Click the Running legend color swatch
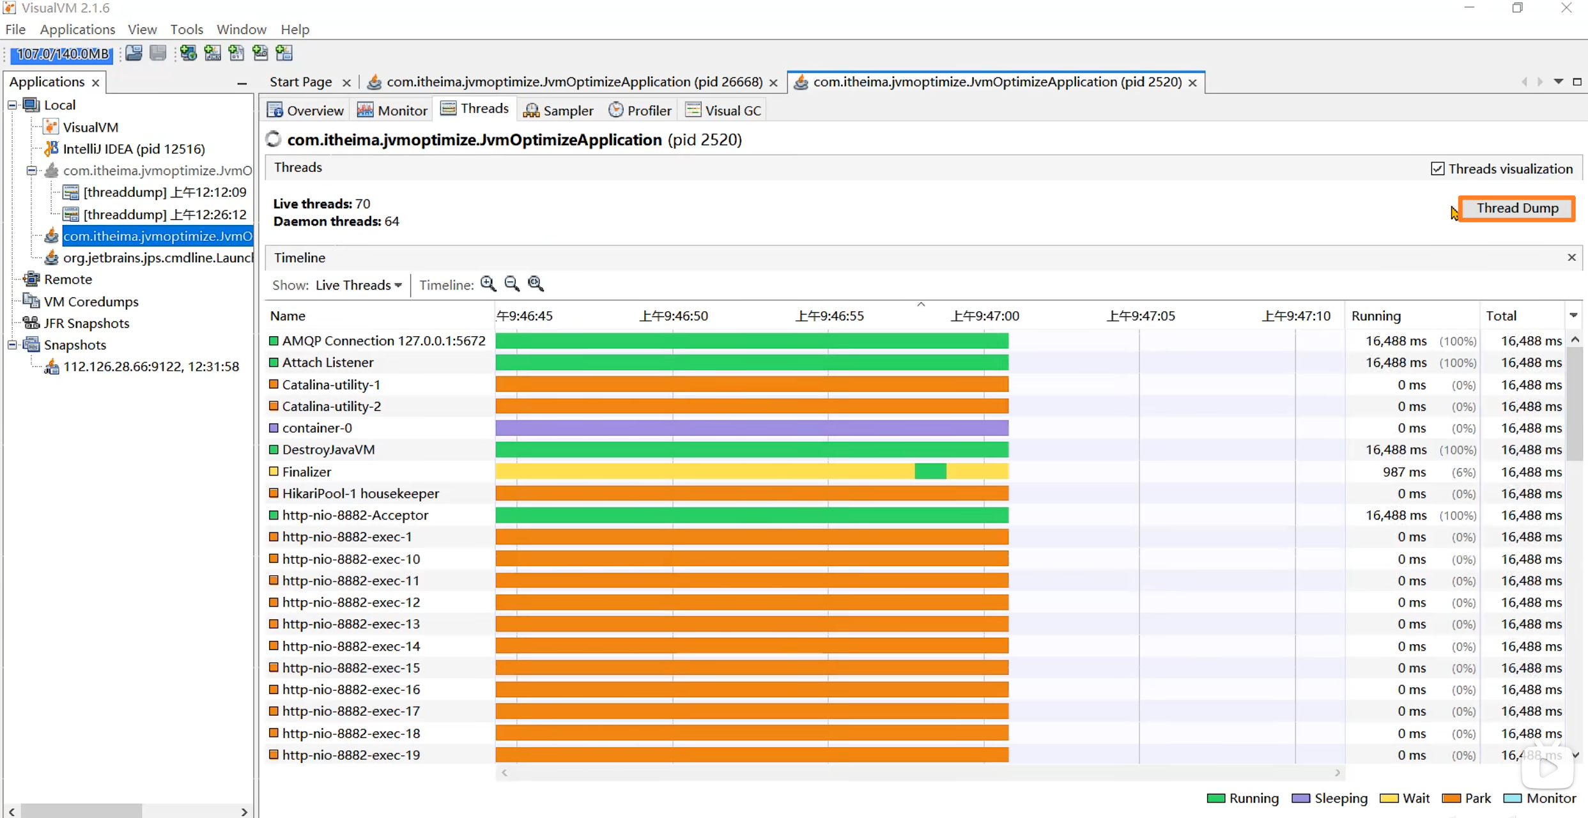The image size is (1588, 818). pos(1215,798)
